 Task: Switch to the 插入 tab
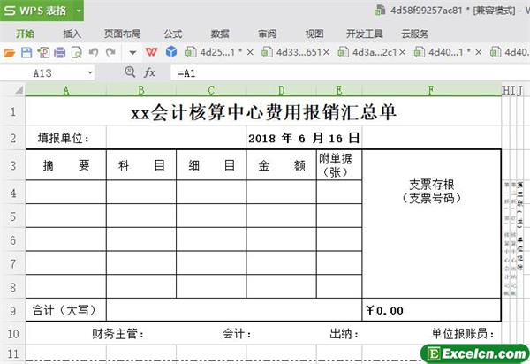(72, 34)
